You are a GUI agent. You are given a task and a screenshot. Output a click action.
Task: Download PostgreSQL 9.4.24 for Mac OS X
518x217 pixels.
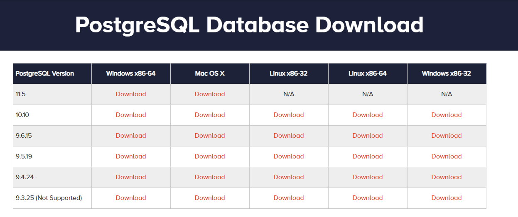click(x=210, y=177)
